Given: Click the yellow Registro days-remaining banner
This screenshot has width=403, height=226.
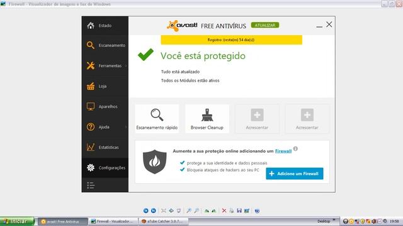Looking at the screenshot, I should 231,40.
